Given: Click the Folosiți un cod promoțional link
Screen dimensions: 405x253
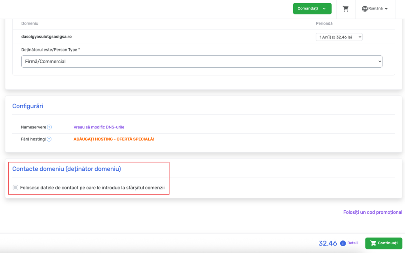Looking at the screenshot, I should point(372,212).
